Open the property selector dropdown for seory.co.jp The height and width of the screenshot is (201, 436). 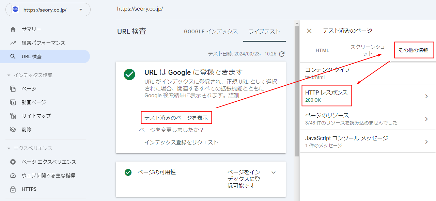point(48,10)
